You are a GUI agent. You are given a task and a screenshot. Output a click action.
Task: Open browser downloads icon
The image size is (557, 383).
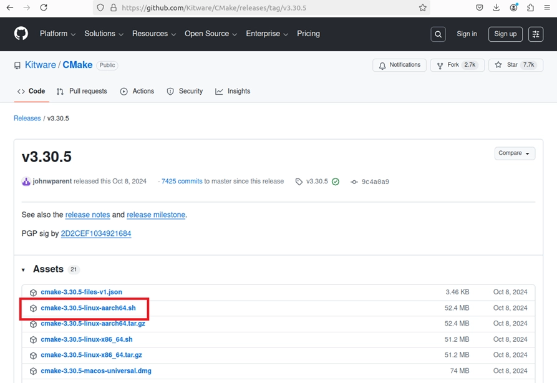click(x=496, y=8)
